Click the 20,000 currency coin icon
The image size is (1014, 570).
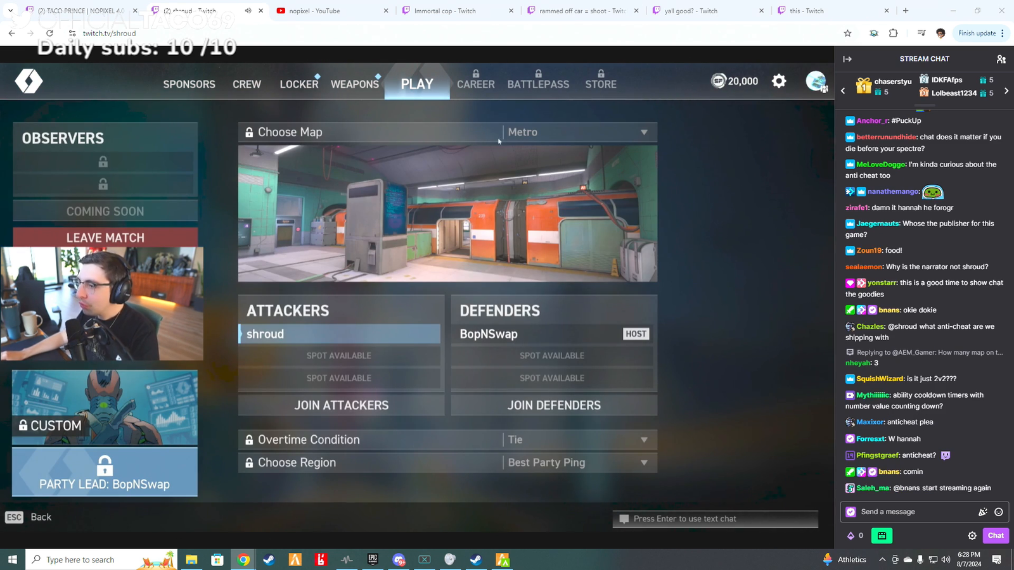(x=718, y=81)
